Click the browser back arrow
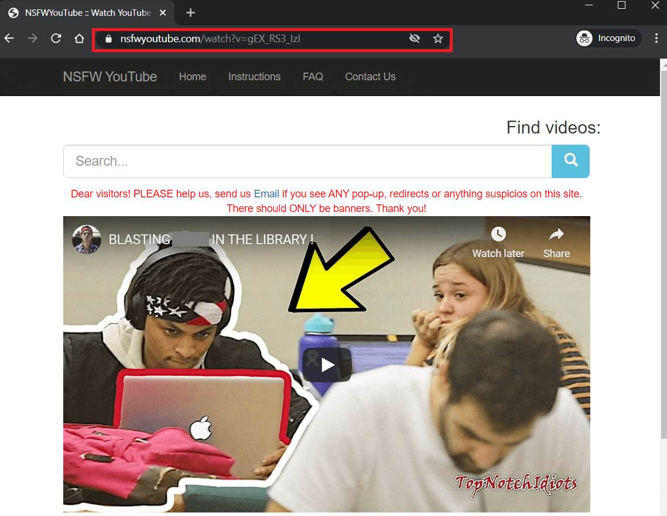 coord(9,38)
